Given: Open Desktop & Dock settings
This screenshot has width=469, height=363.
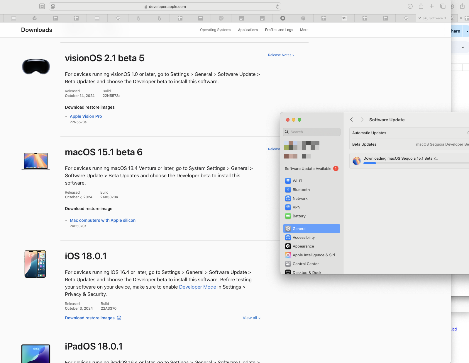Looking at the screenshot, I should [311, 272].
